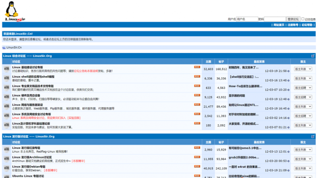Open Debian专题 [本版精华] link
This screenshot has height=178, width=318.
coord(50,170)
